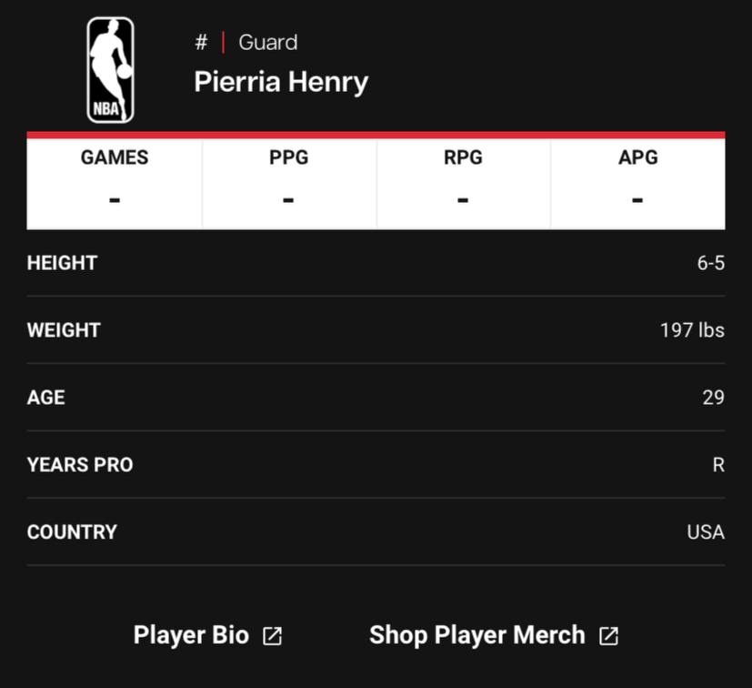The height and width of the screenshot is (688, 752).
Task: Click the NBA logo player image
Action: pos(110,70)
